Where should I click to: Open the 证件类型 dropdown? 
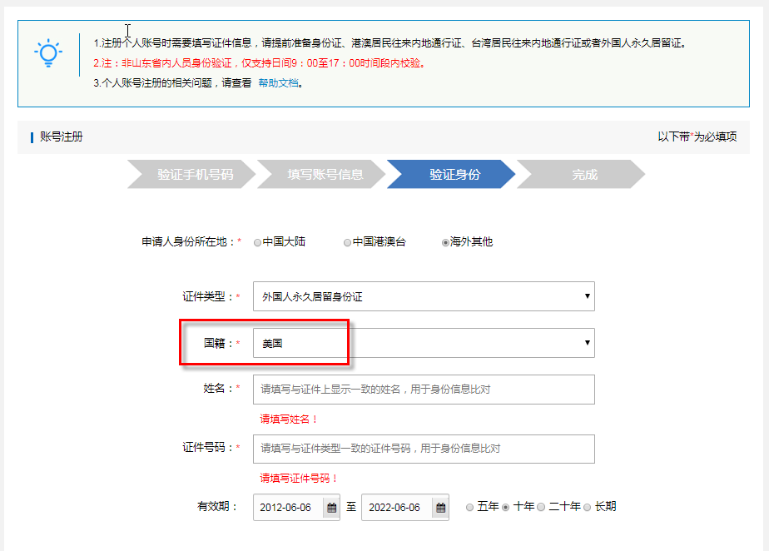[588, 296]
